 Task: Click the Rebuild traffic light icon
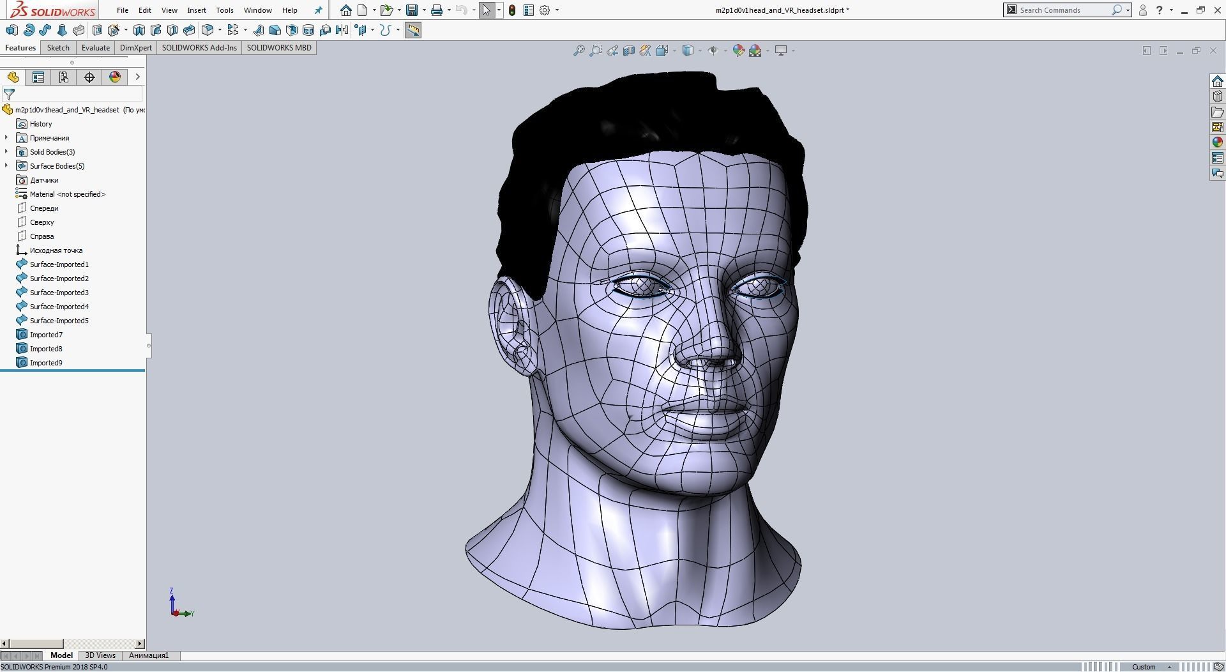point(512,10)
